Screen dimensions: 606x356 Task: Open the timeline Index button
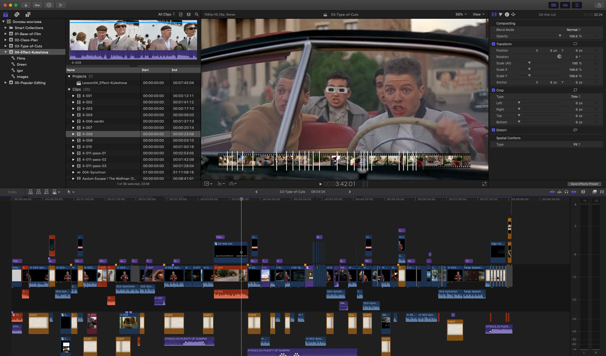pos(12,192)
